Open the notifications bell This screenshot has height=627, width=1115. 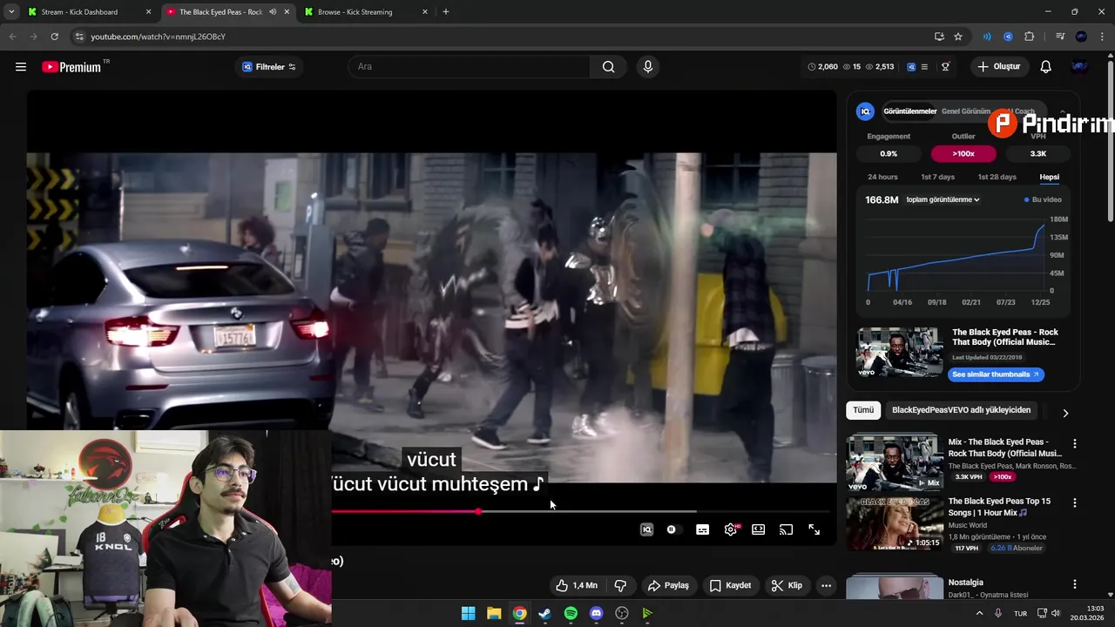(x=1046, y=67)
